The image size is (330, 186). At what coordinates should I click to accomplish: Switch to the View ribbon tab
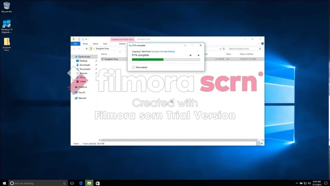(x=105, y=44)
